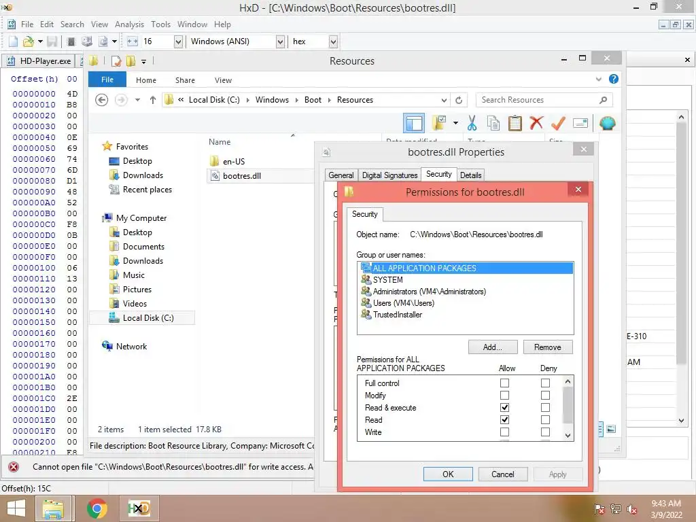Open the bytes per row 16 dropdown
This screenshot has height=522, width=696.
[x=179, y=41]
